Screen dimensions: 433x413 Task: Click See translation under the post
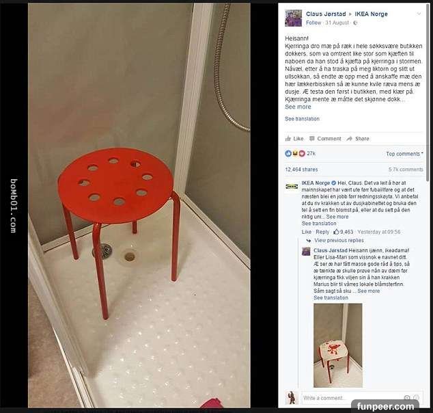[x=302, y=118]
